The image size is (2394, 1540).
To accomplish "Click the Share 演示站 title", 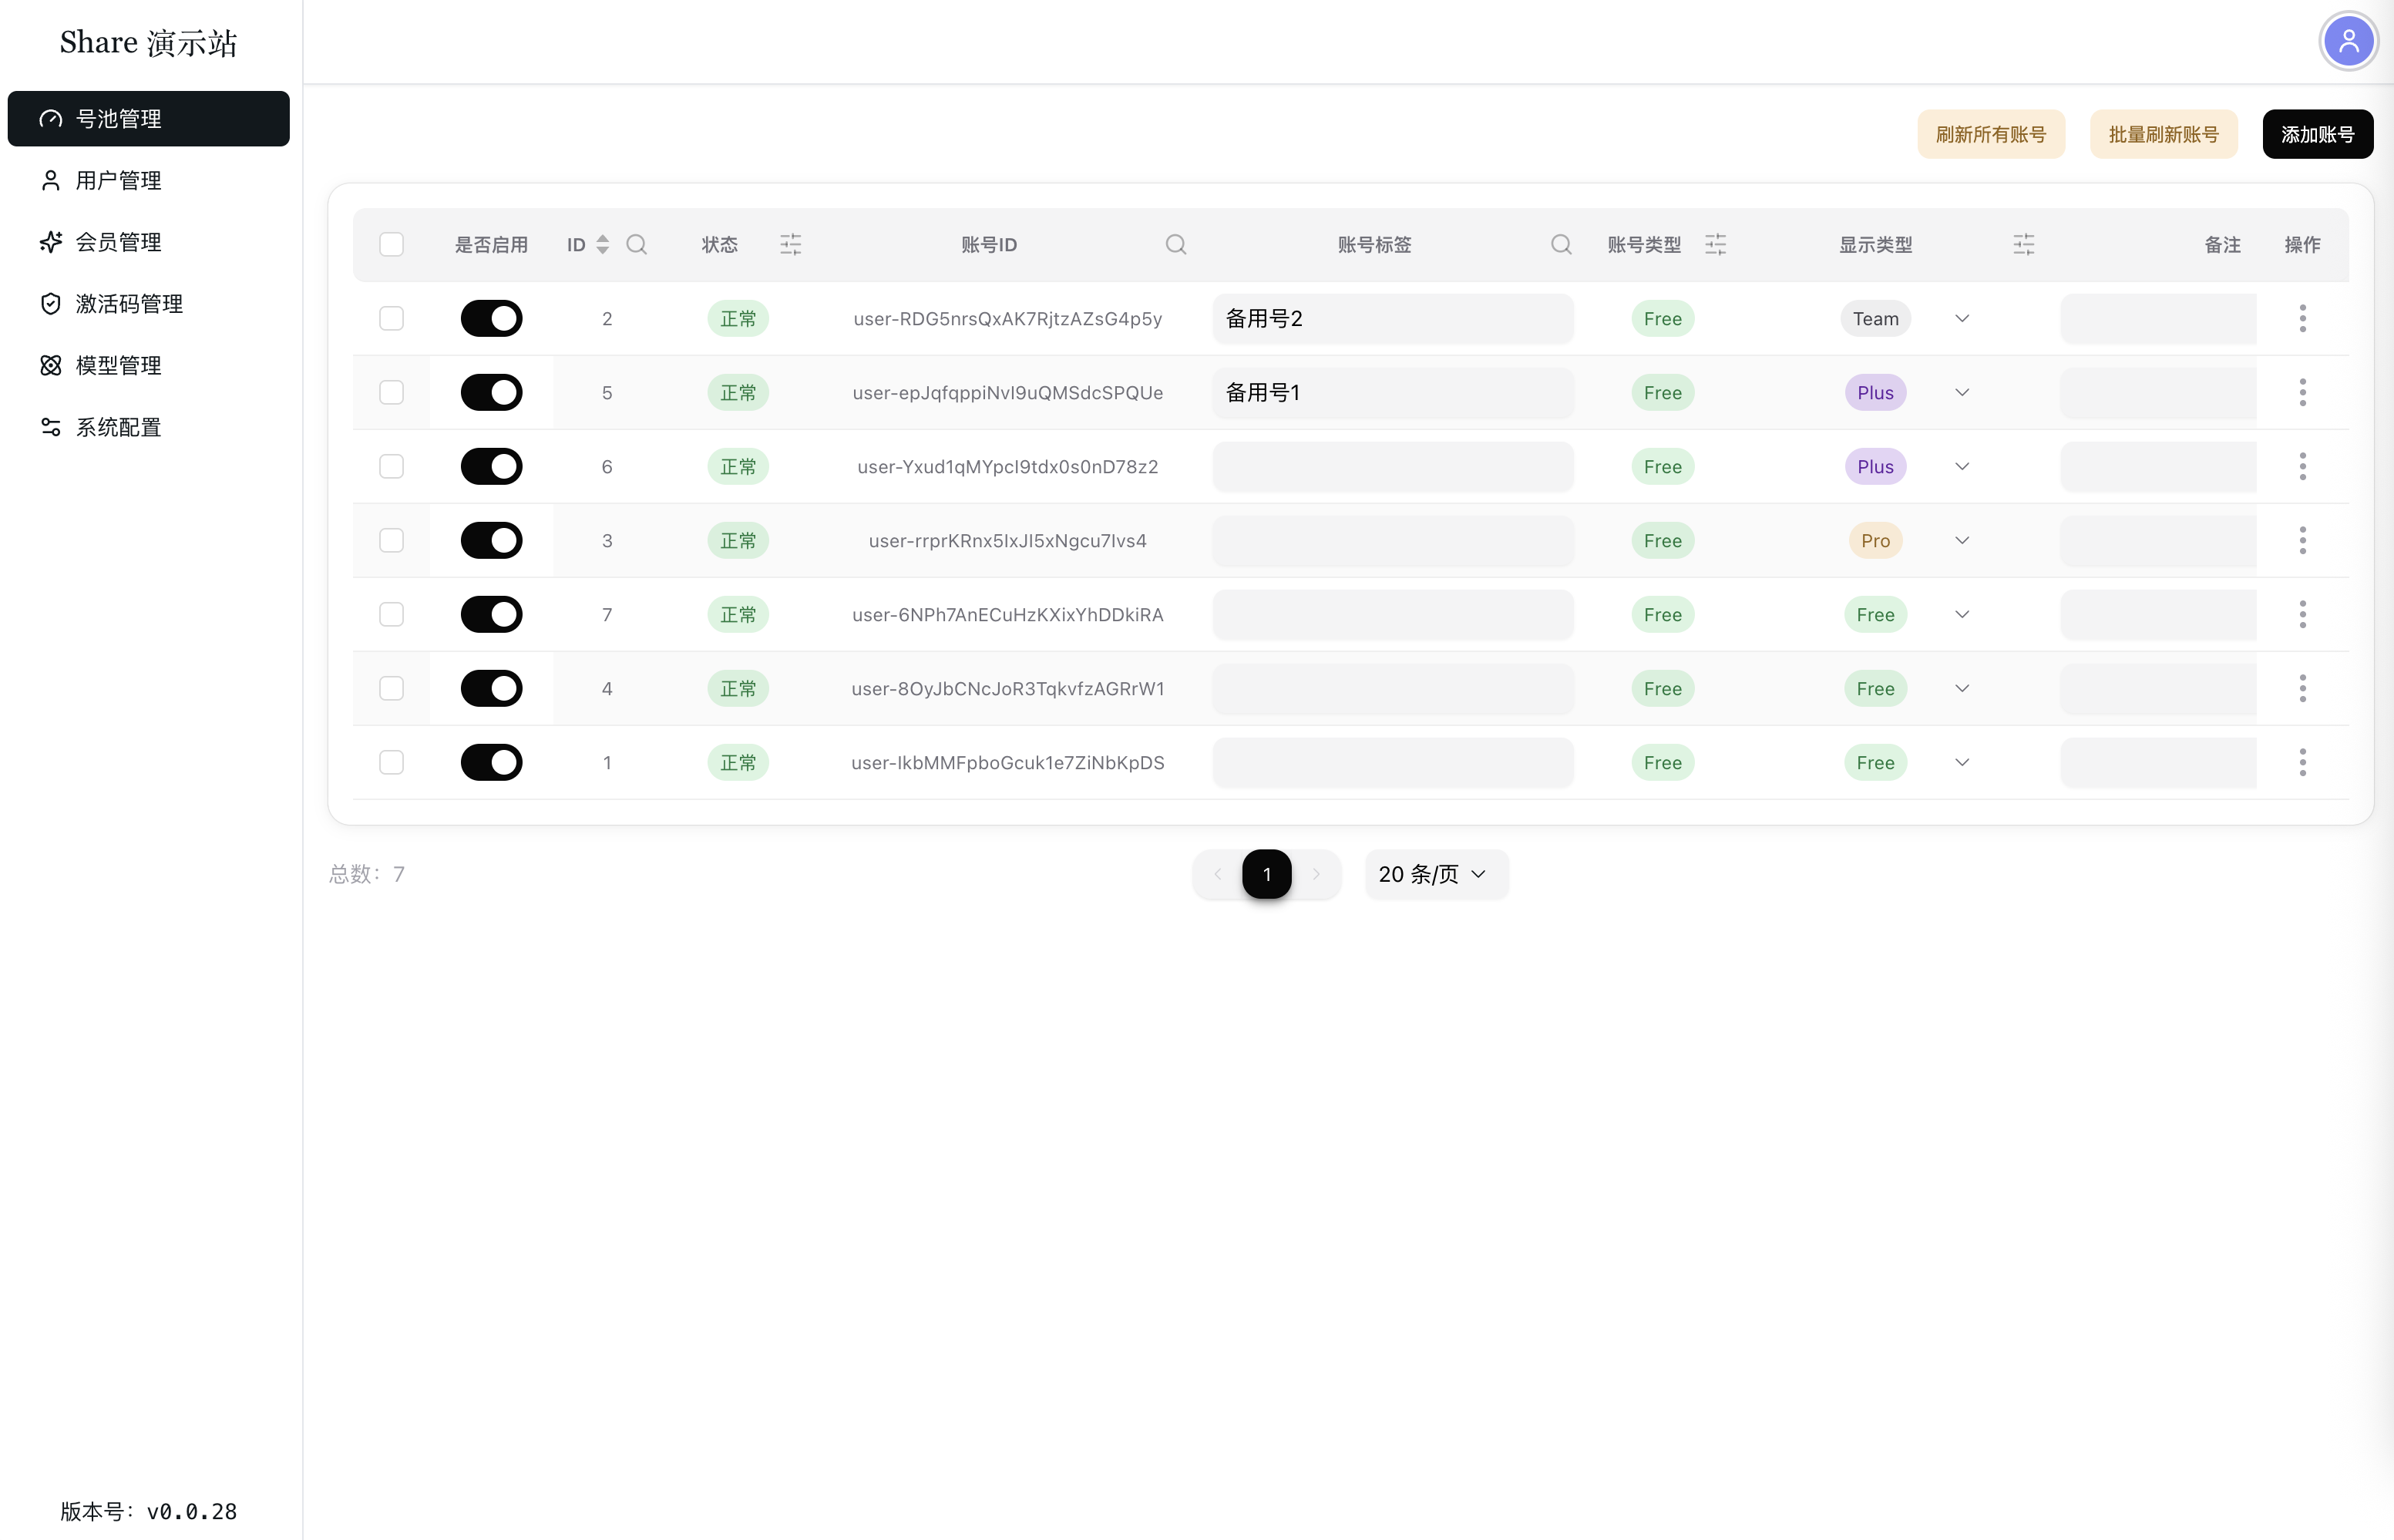I will [x=148, y=42].
